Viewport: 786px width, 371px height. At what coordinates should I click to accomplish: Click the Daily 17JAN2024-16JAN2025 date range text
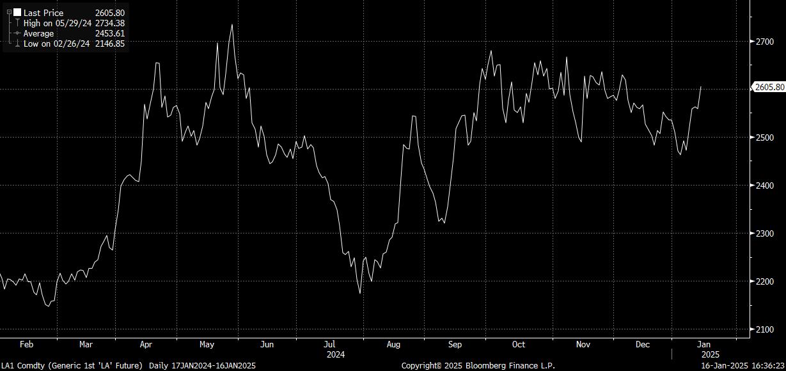(x=202, y=365)
